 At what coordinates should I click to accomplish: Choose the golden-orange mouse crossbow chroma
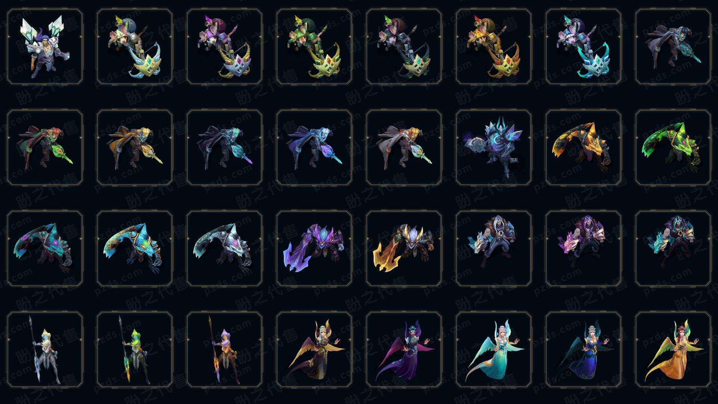pyautogui.click(x=494, y=47)
